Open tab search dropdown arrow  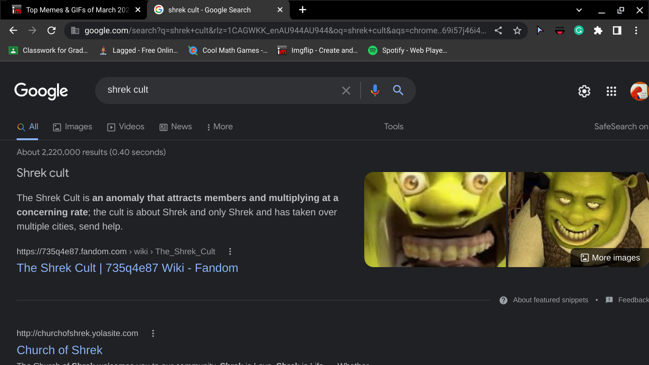(x=579, y=10)
